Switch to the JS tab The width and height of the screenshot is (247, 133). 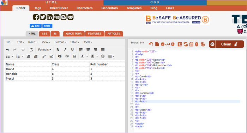(x=55, y=34)
